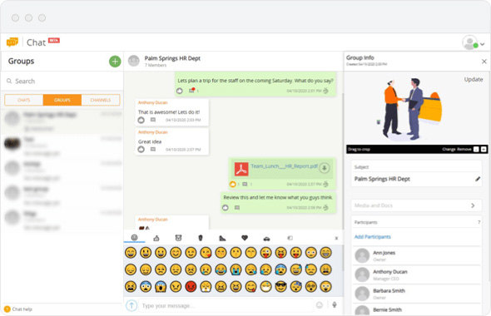Open the PDF icon of the attached report
The image size is (491, 316).
pyautogui.click(x=241, y=169)
